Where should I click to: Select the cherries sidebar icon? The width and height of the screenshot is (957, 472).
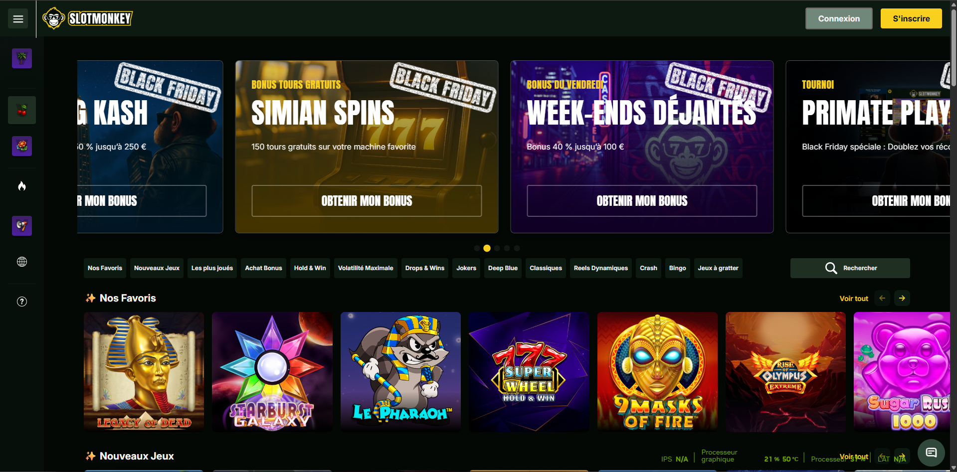[22, 110]
